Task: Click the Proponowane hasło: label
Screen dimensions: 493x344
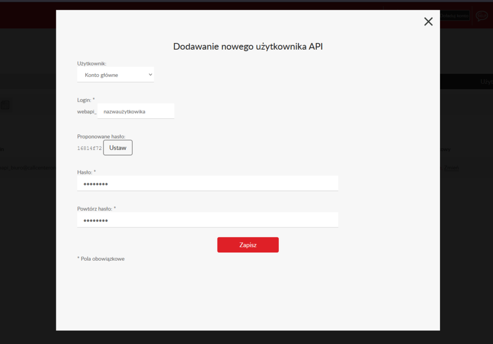Action: 101,137
